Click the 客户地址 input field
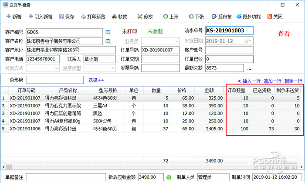Screen dimensions: 305x183 [71, 50]
